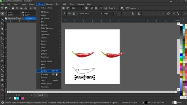
Task: Click the no-color swatch atop color palette
Action: [181, 25]
